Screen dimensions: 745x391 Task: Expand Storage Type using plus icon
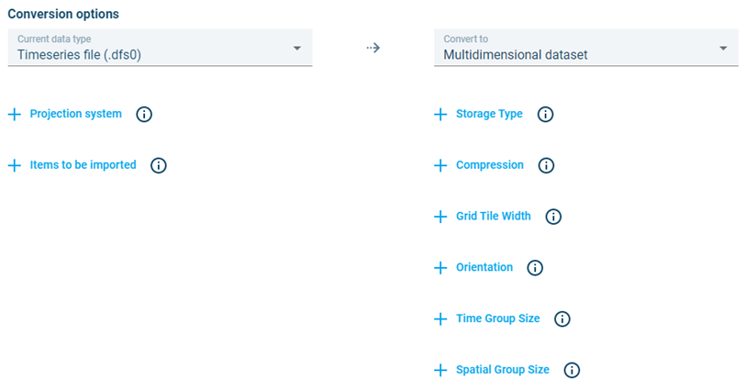(x=440, y=115)
